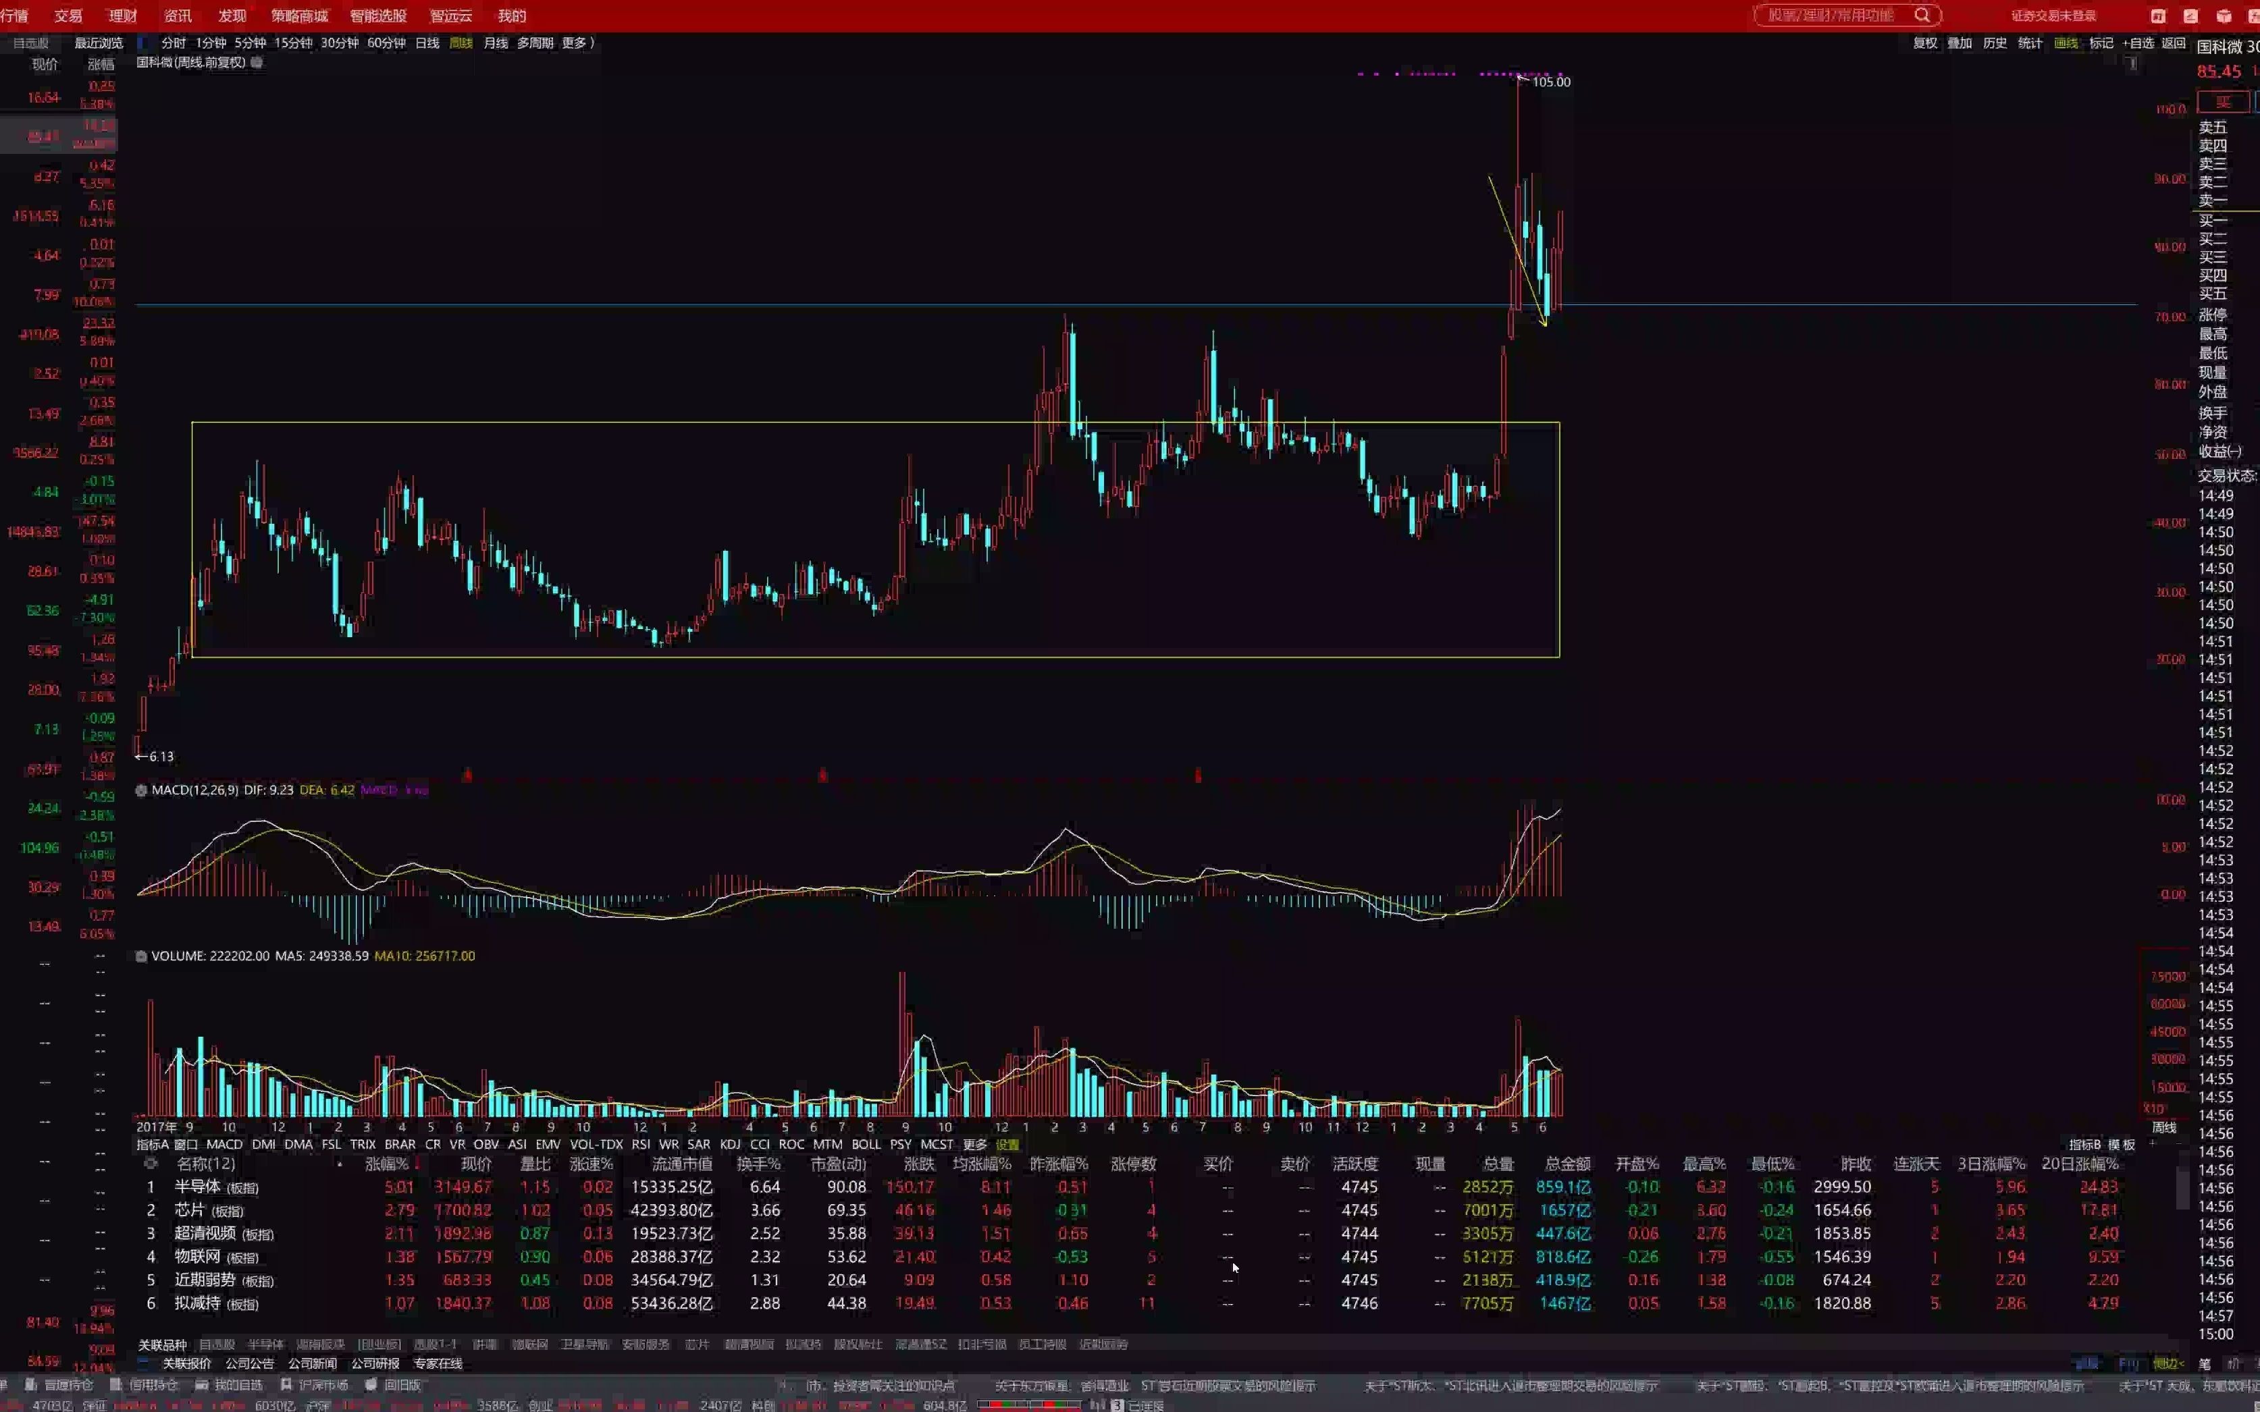Click the 画线 drawing tools button

point(2066,43)
